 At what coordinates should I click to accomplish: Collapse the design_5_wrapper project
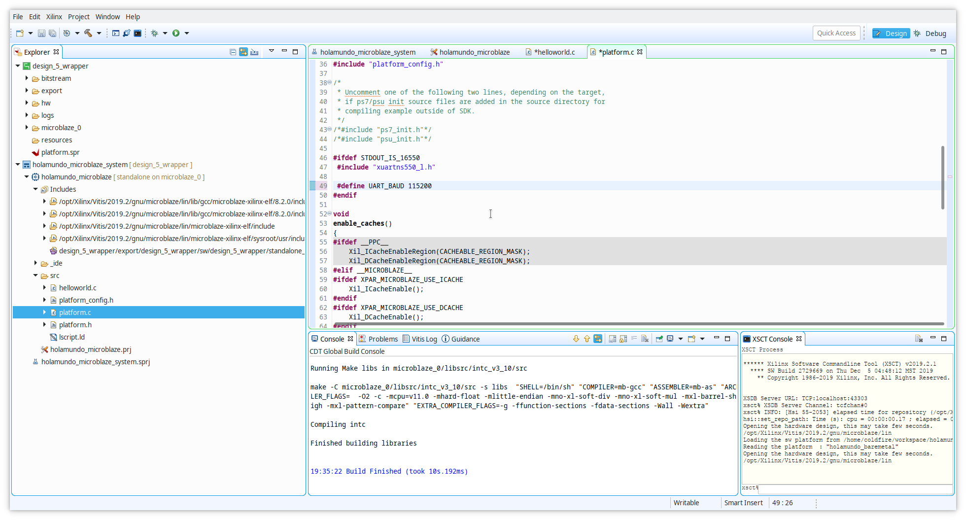18,66
